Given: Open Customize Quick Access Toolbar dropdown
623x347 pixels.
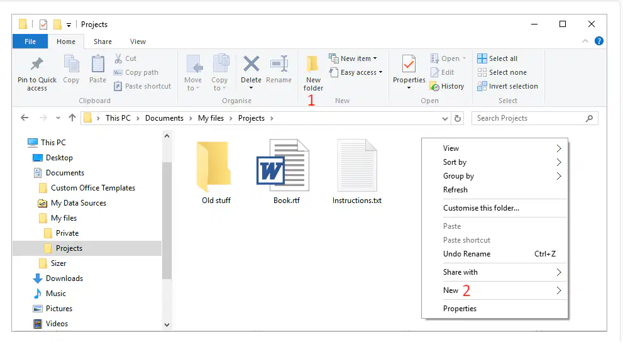Looking at the screenshot, I should 69,25.
